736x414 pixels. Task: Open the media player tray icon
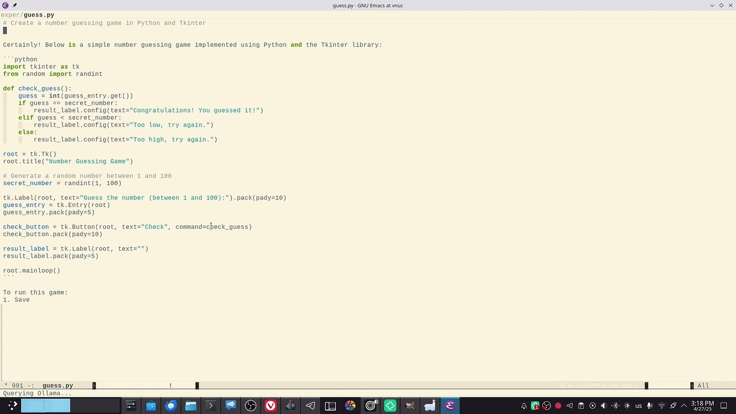[x=592, y=406]
